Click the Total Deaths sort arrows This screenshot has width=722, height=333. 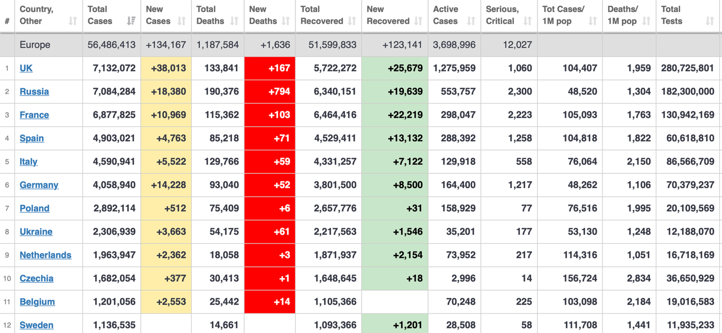[235, 21]
